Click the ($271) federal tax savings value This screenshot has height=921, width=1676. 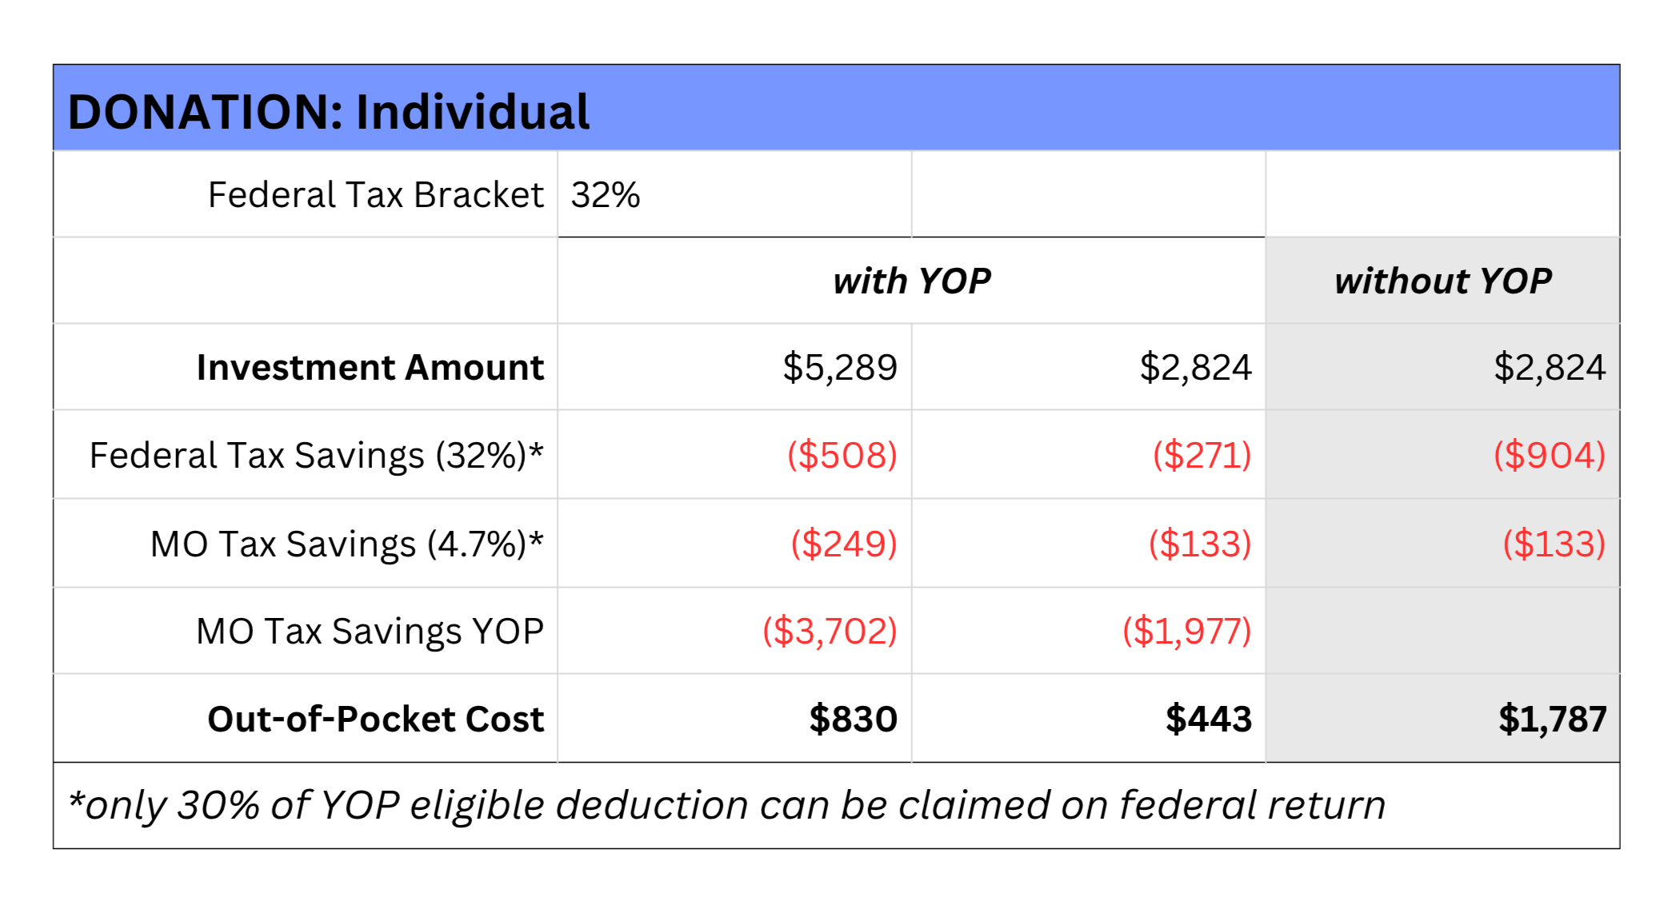(1202, 455)
